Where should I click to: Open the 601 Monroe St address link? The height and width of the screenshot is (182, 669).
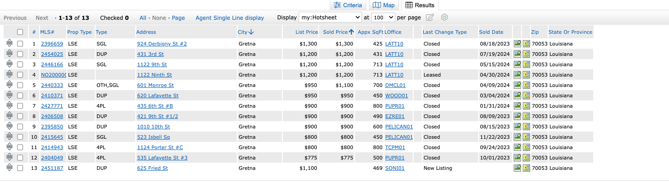[155, 85]
